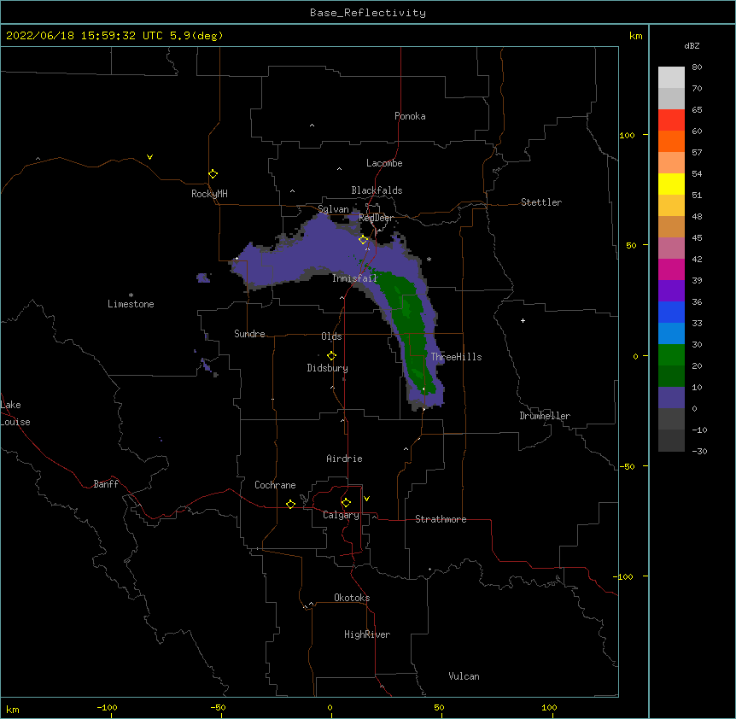Click the Stettler town label
Viewport: 736px width, 719px height.
tap(541, 202)
